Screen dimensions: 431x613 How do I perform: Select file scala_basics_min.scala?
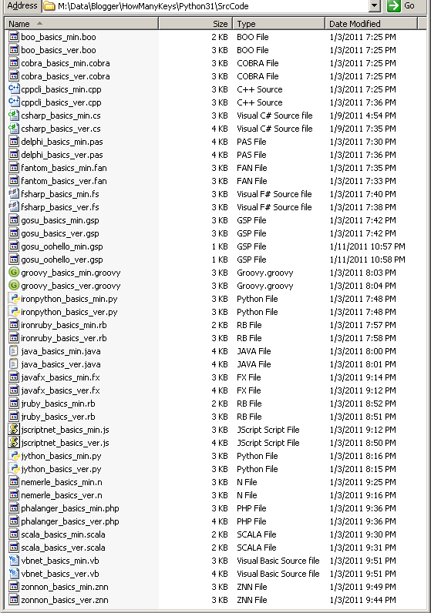[x=63, y=534]
